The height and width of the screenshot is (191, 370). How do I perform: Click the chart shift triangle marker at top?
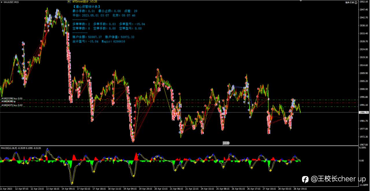click(x=301, y=1)
